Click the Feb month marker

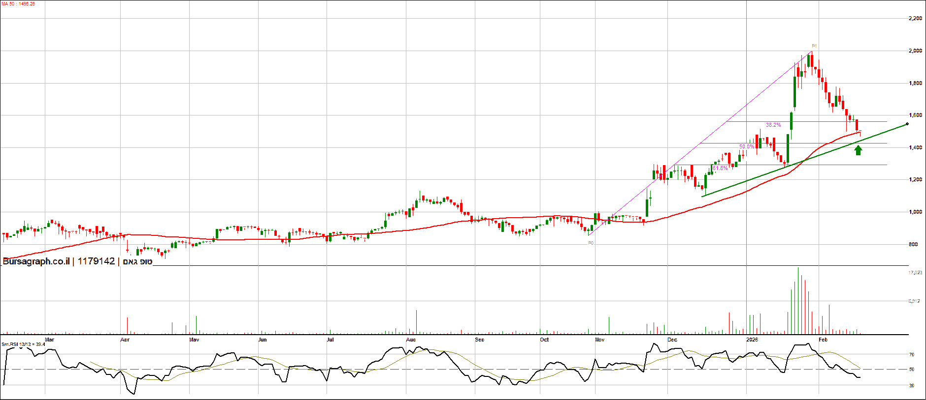[823, 340]
